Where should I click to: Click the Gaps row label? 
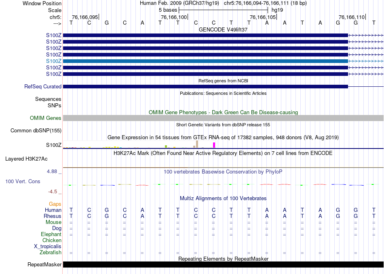coord(55,204)
